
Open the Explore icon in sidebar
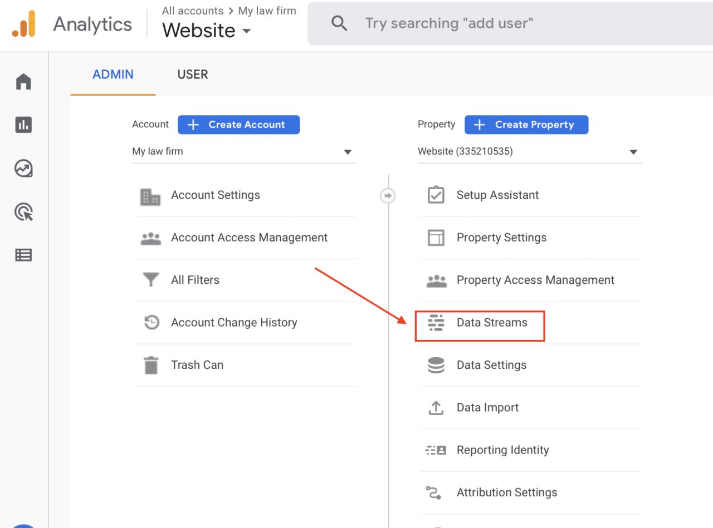tap(24, 168)
